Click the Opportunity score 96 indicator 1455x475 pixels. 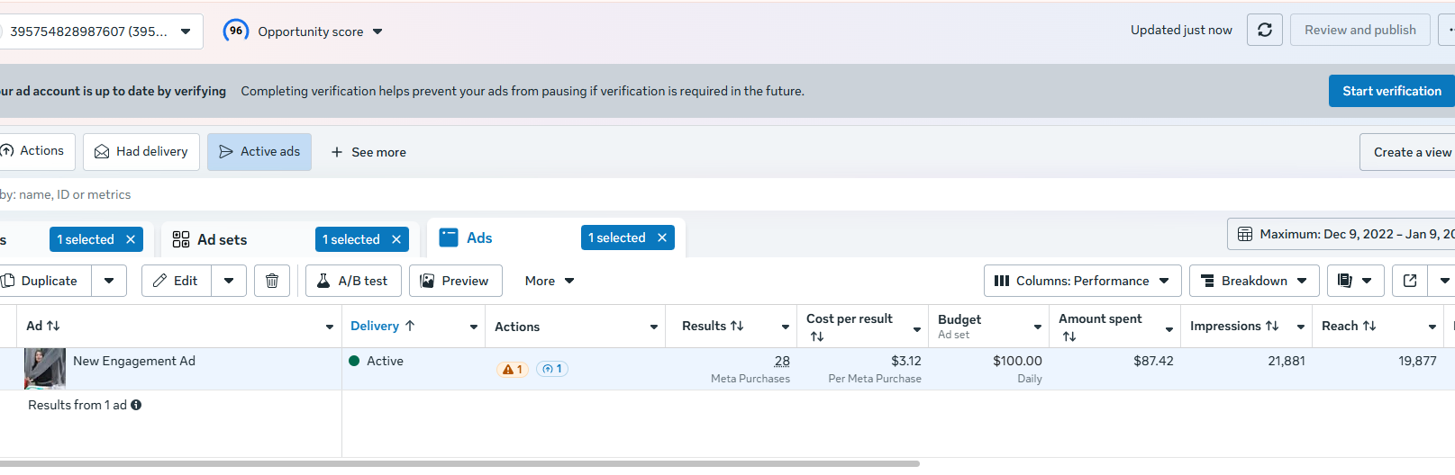tap(236, 31)
